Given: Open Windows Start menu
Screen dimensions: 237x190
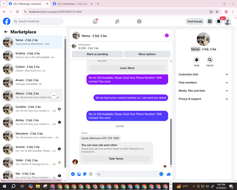Looking at the screenshot, I should point(4,186).
